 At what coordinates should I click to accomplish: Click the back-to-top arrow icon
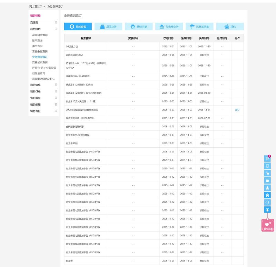click(267, 209)
